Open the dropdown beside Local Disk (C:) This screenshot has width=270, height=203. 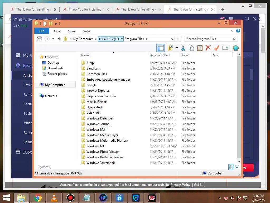coord(122,39)
